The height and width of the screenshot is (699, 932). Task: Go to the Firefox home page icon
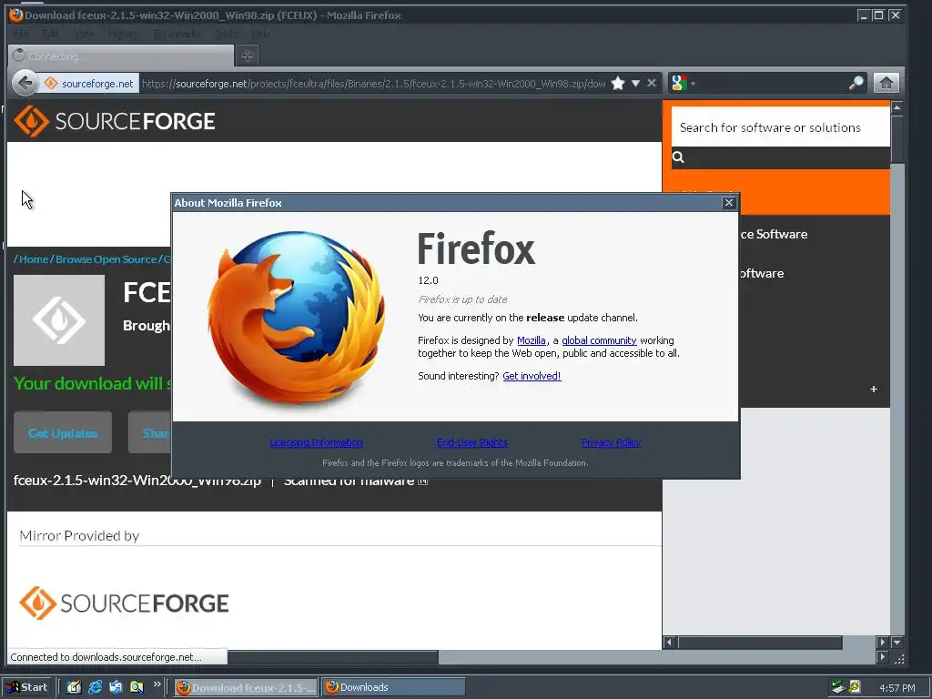[x=886, y=83]
